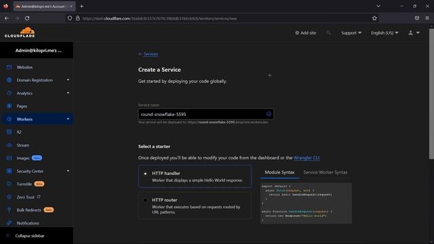
Task: Go to Analytics in the sidebar
Action: pos(24,94)
